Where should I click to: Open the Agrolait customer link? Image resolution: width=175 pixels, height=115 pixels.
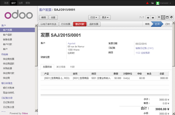coord(71,43)
